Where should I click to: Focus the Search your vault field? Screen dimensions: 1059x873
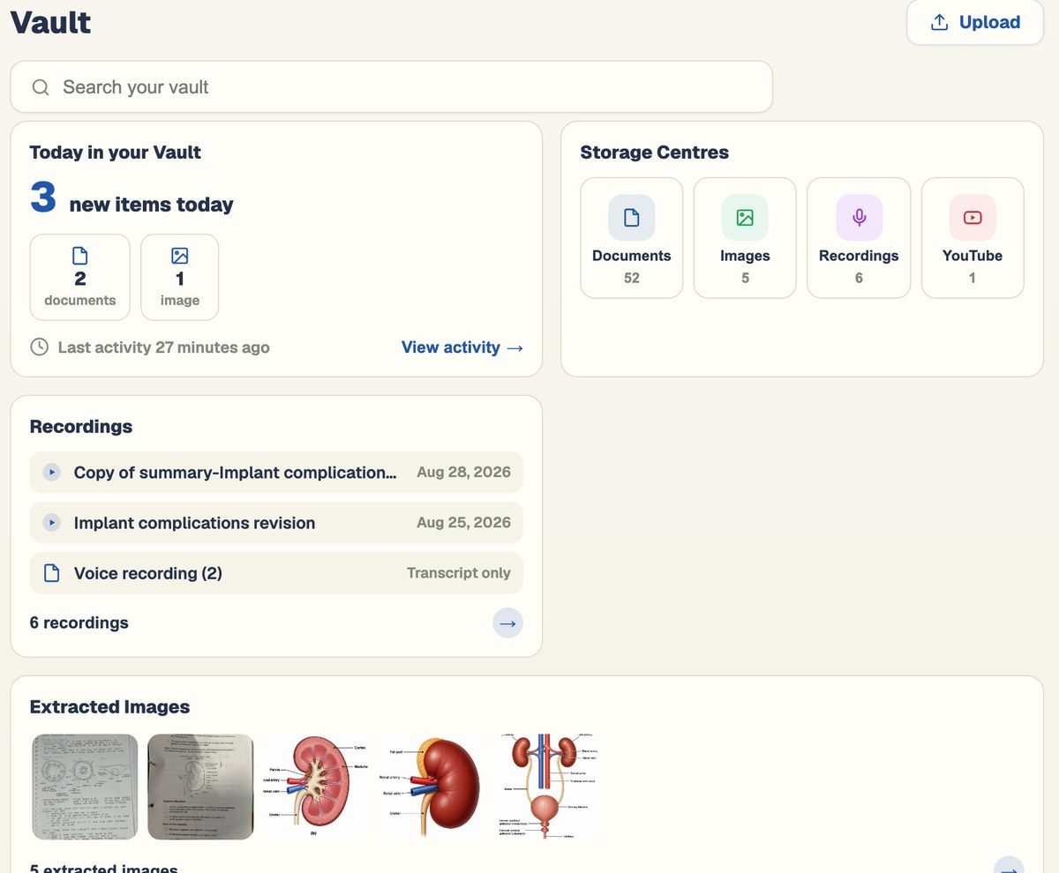click(392, 87)
